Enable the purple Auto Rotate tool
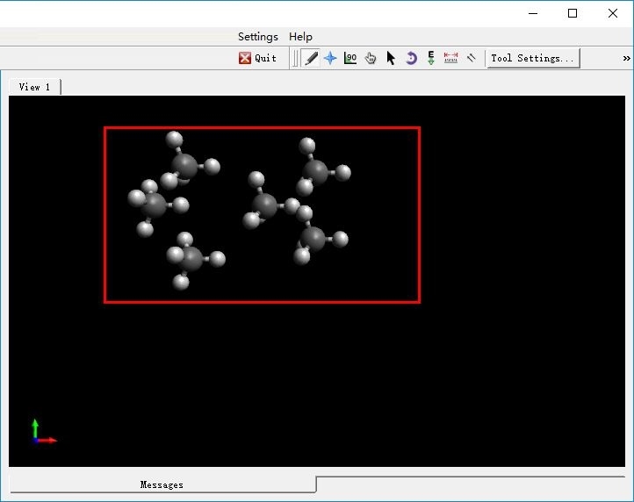Image resolution: width=634 pixels, height=502 pixels. pos(411,58)
